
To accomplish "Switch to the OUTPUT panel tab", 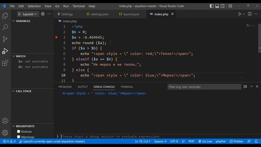I will click(x=82, y=87).
